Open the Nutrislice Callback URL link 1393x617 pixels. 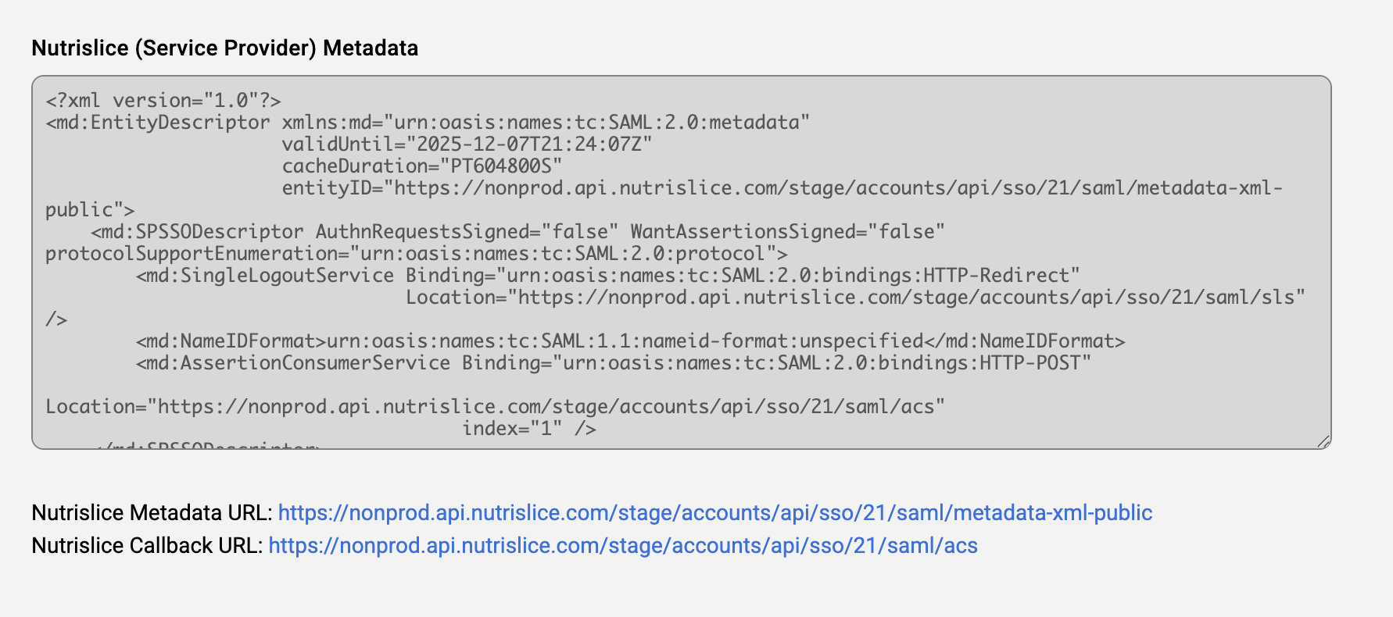[x=622, y=546]
